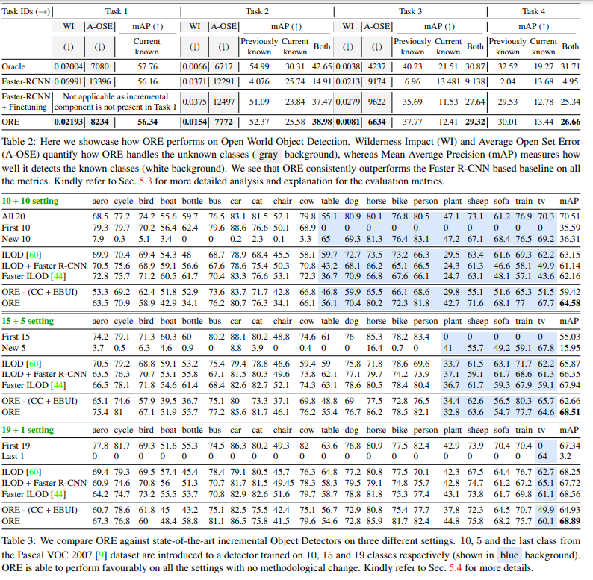Click Oracle's Task 1 mAP value 57.76

(x=147, y=67)
